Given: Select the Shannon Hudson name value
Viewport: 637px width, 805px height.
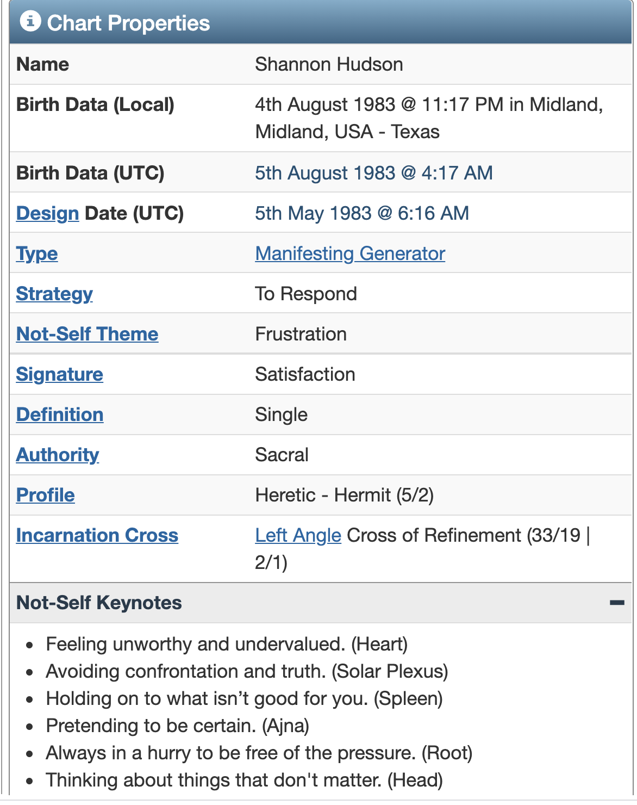Looking at the screenshot, I should (x=329, y=64).
